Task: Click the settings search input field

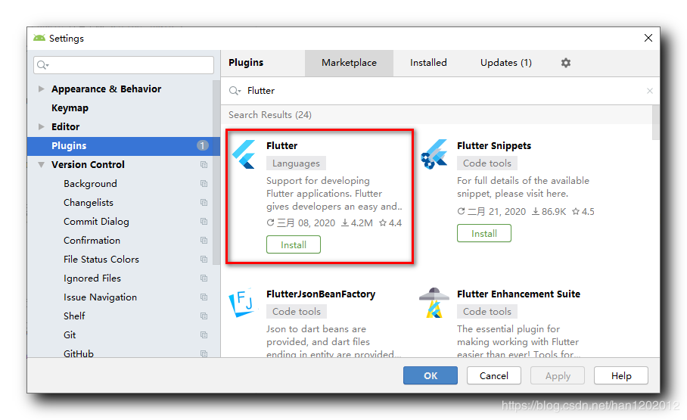Action: [x=123, y=65]
